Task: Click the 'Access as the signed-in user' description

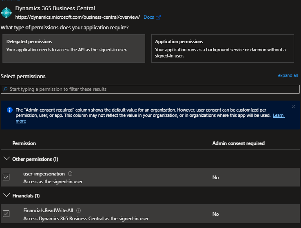Action: 53,182
